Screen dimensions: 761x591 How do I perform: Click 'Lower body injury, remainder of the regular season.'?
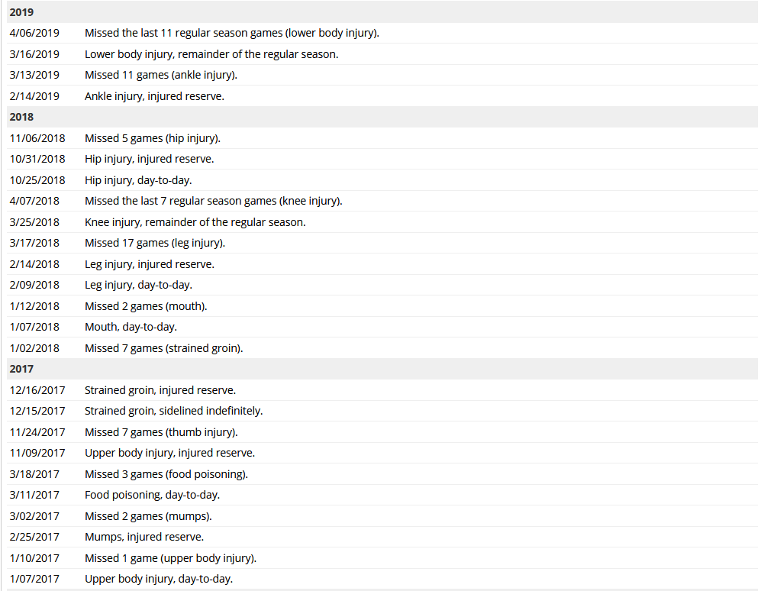point(211,54)
